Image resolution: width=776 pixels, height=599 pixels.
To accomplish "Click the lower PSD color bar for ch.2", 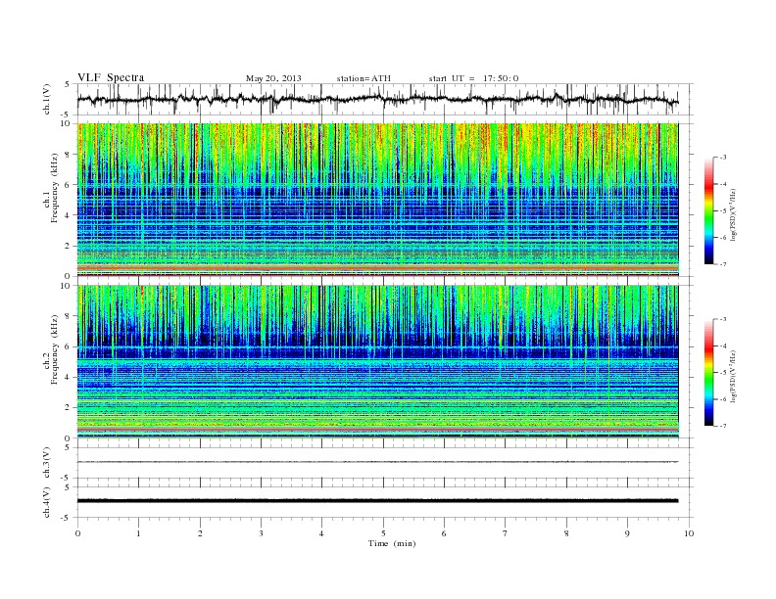I will click(708, 372).
